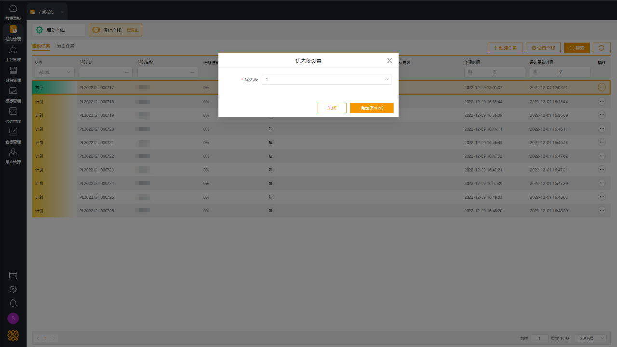Image resolution: width=617 pixels, height=347 pixels.
Task: Open 看板管理 in the sidebar
Action: point(13,135)
